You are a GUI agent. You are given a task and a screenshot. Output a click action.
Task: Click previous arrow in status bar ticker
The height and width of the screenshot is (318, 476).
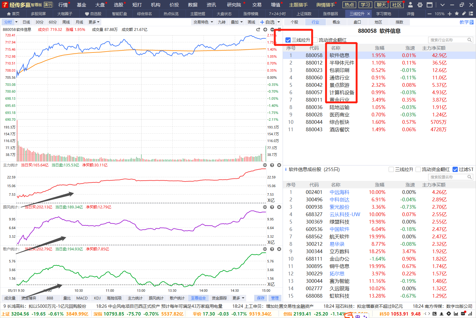(425, 314)
